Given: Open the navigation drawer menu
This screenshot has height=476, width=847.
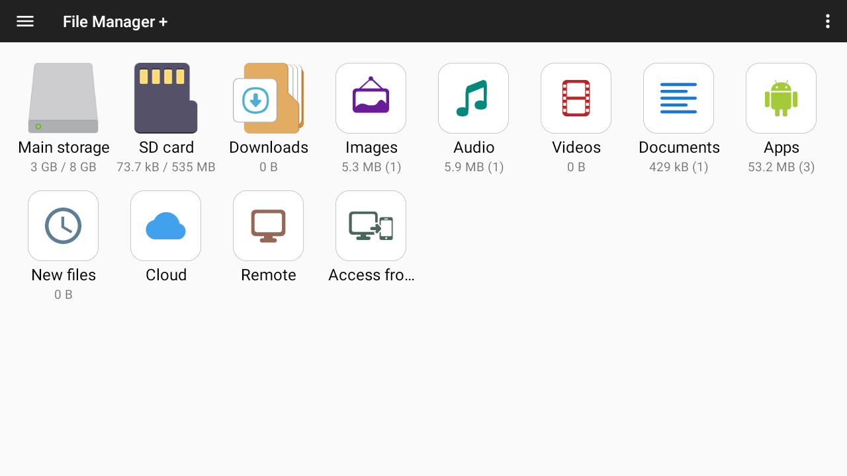Looking at the screenshot, I should click(24, 20).
